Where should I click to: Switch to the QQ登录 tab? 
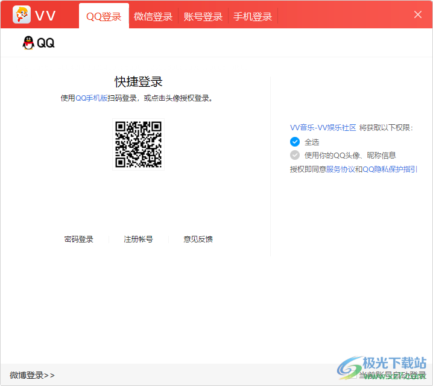(x=104, y=16)
